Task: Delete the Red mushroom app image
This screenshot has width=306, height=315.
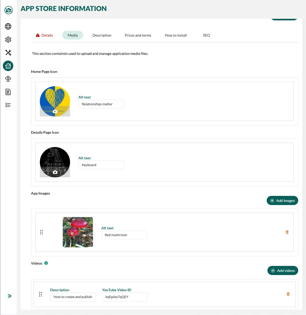Action: (287, 232)
